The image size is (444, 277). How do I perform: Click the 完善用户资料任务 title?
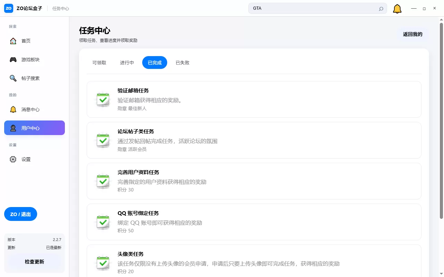[x=138, y=172]
